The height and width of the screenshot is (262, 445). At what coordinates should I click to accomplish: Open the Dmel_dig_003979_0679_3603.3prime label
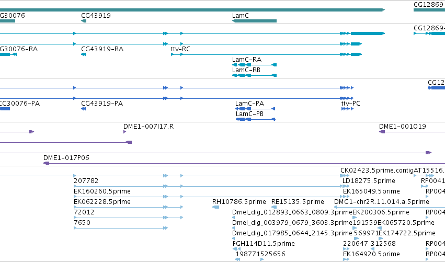[x=292, y=223]
